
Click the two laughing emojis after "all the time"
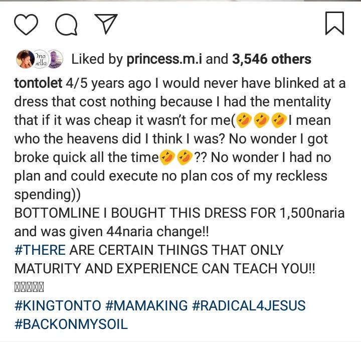coord(176,157)
